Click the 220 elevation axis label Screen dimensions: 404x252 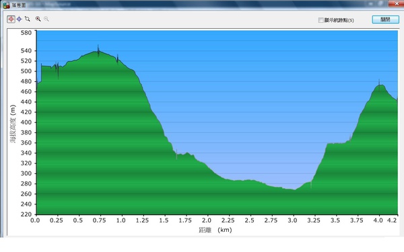[x=26, y=214]
